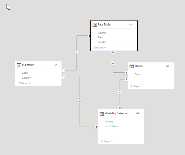The width and height of the screenshot is (185, 155).
Task: Select filter arrow on zDates–zHoliday Calendar relationship
Action: coord(120,93)
